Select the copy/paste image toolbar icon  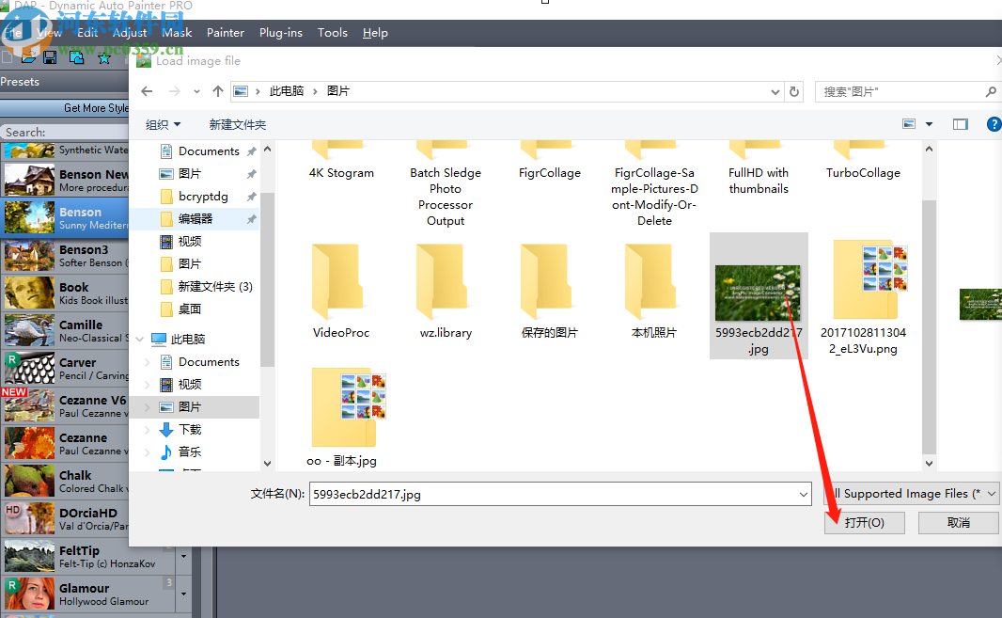click(x=76, y=57)
